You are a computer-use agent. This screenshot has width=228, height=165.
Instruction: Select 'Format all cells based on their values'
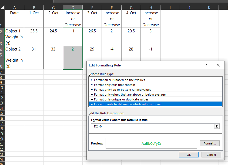(155, 80)
